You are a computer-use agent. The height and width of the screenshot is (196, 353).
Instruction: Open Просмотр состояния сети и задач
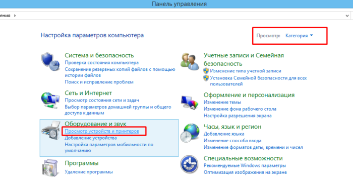click(x=102, y=100)
